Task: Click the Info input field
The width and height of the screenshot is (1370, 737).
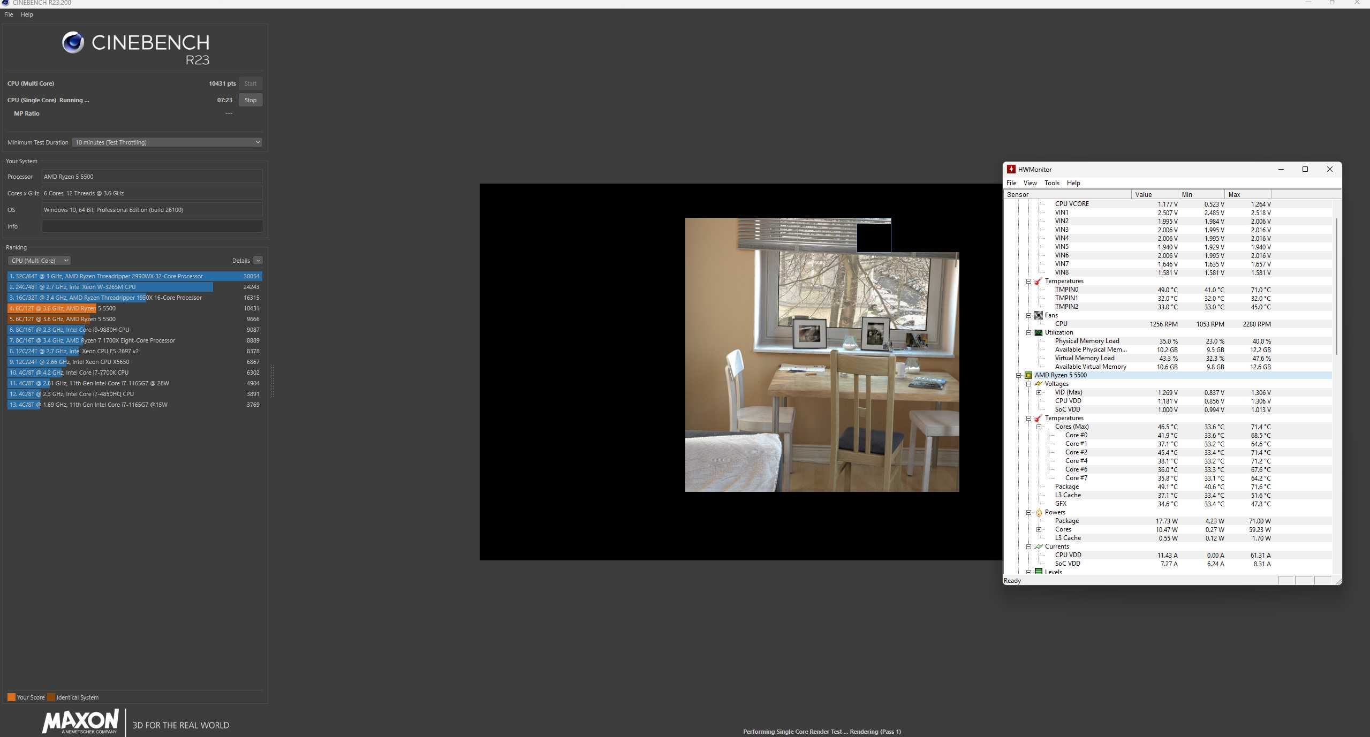Action: pyautogui.click(x=152, y=226)
